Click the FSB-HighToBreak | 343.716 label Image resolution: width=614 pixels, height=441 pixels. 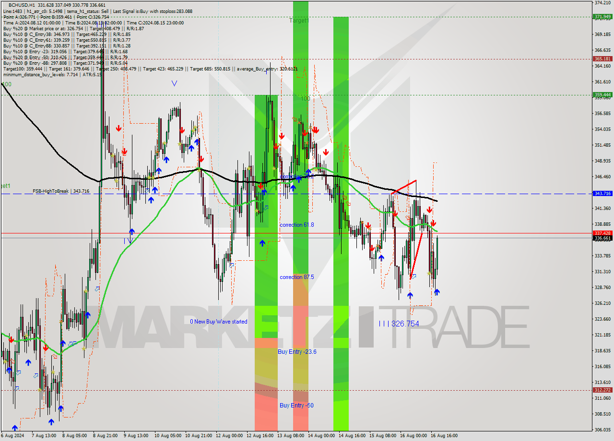point(61,191)
